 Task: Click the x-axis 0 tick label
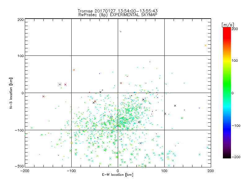(x=118, y=171)
